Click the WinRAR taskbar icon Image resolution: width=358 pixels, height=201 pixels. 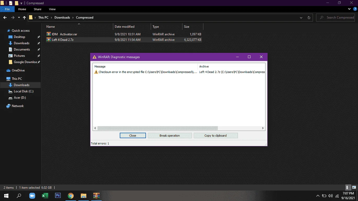(96, 196)
